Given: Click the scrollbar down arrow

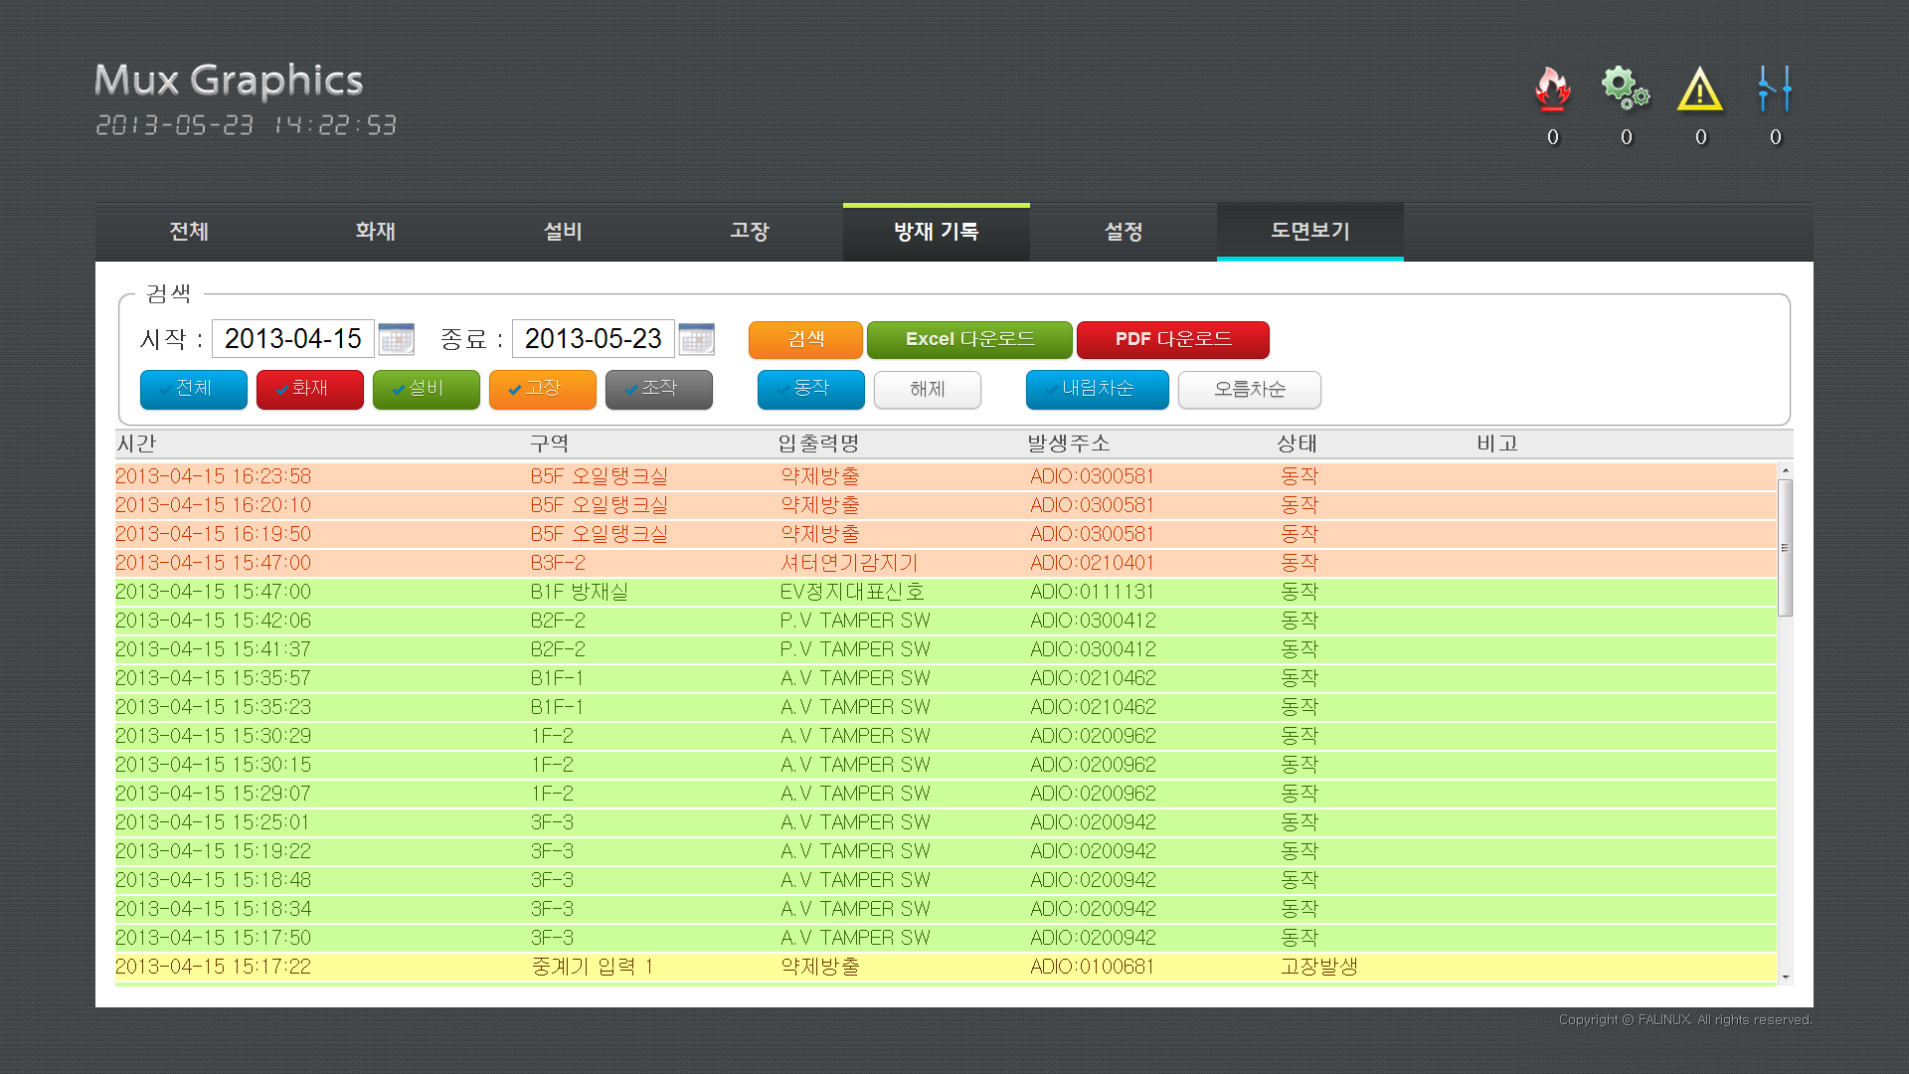Looking at the screenshot, I should tap(1786, 978).
